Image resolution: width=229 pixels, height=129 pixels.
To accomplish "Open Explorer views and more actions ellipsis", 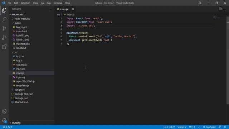I will (x=50, y=9).
